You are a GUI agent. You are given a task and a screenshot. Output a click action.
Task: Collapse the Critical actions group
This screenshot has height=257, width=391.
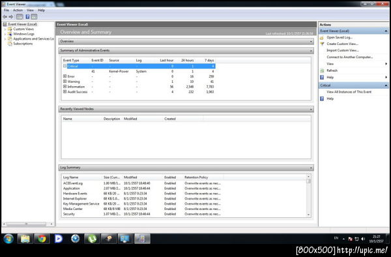(x=386, y=85)
